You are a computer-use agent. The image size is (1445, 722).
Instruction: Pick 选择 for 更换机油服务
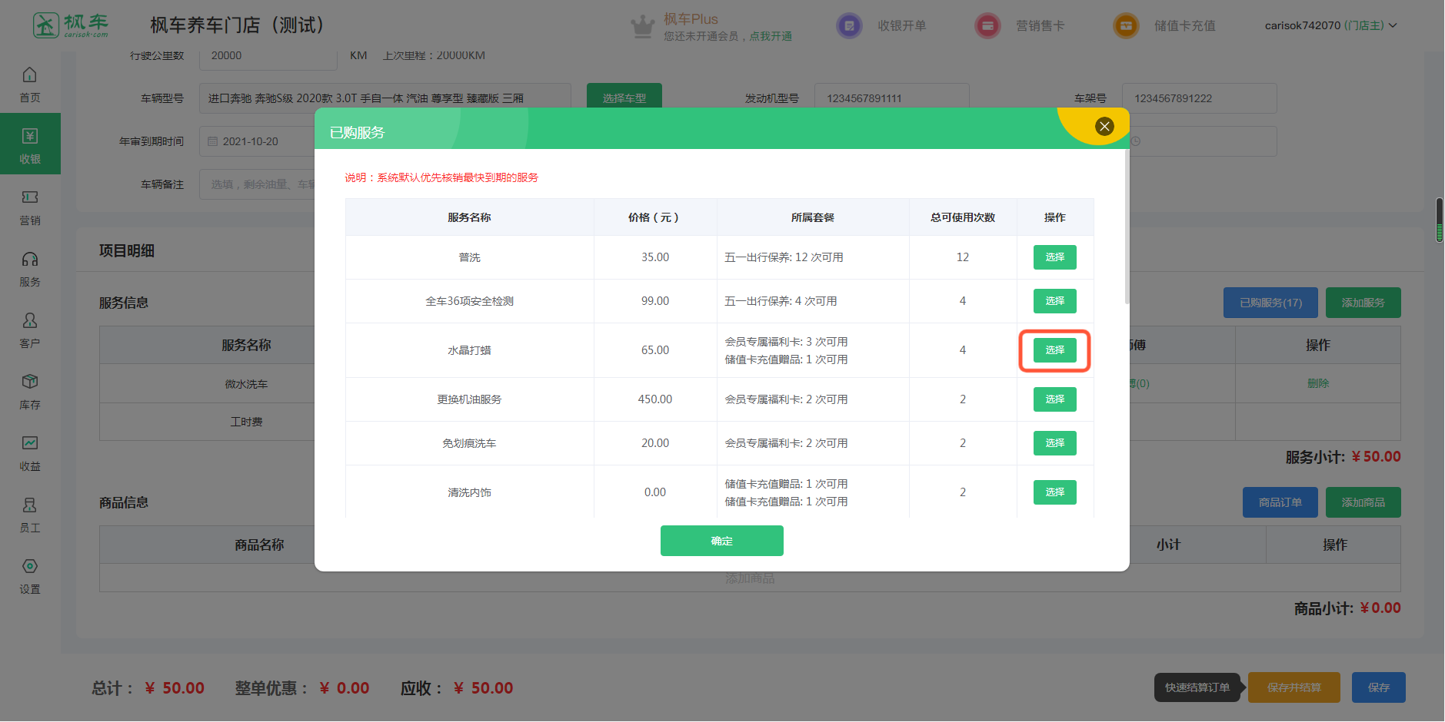pyautogui.click(x=1054, y=399)
